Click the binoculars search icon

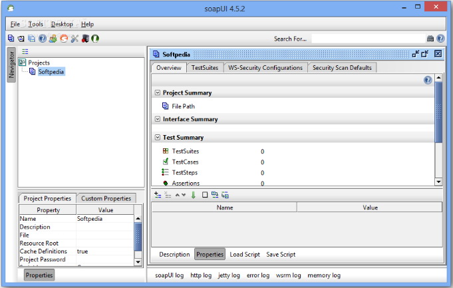click(x=430, y=39)
